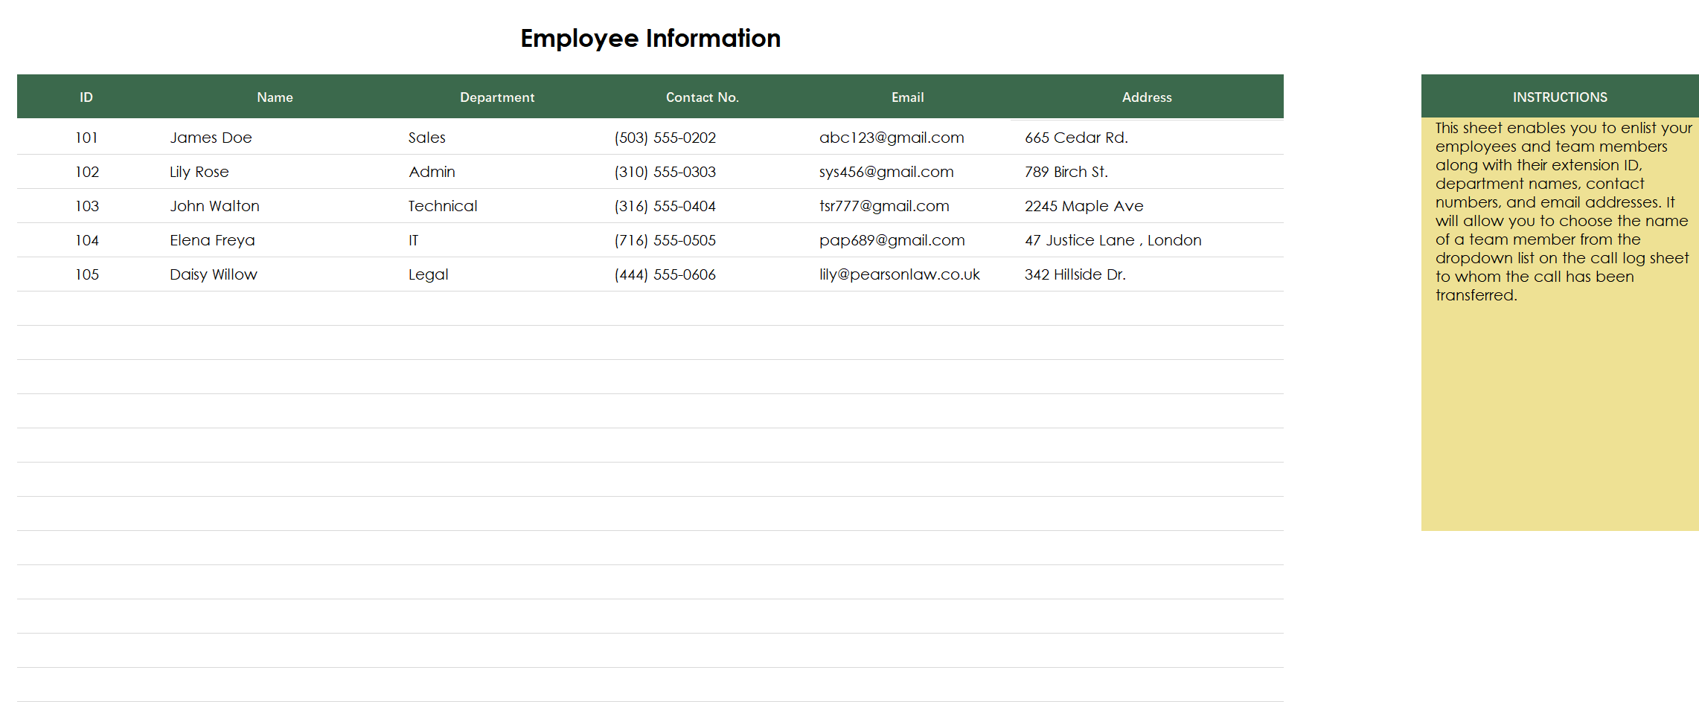Click the name Elena Freya
Screen dimensions: 1699x702
pyautogui.click(x=212, y=240)
